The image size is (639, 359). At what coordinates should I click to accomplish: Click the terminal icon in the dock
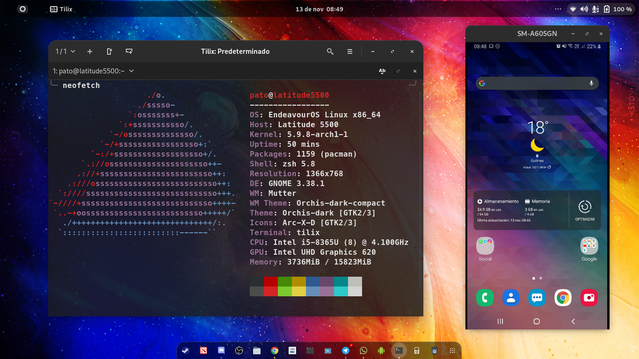(399, 351)
